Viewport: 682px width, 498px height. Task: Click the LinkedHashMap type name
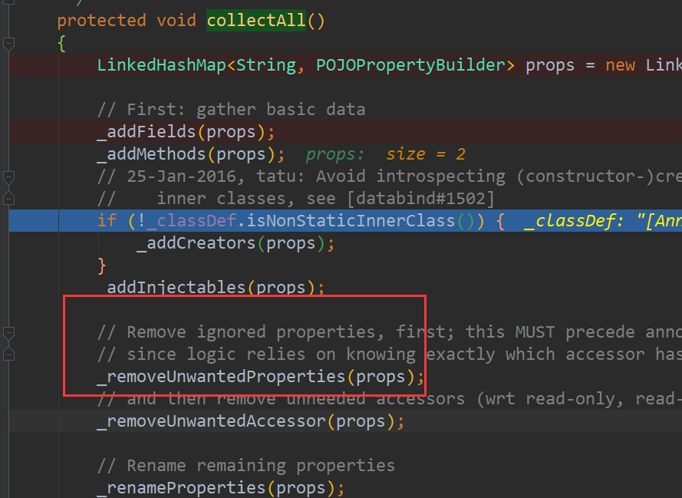[x=161, y=65]
